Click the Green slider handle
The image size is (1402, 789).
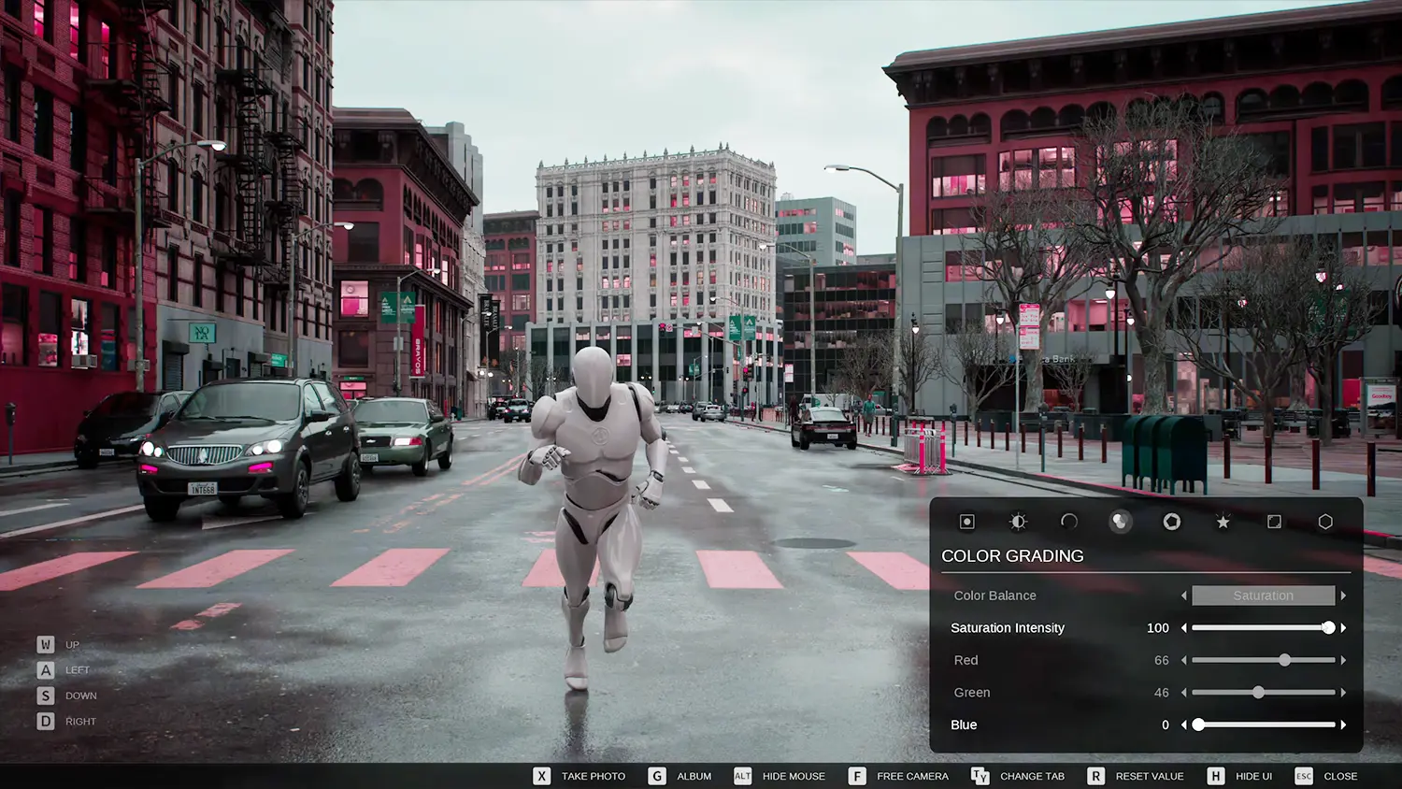click(1258, 693)
